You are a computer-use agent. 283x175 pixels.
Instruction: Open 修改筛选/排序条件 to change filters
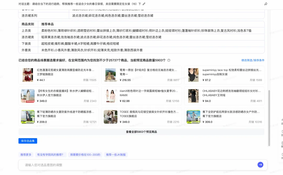253,60
